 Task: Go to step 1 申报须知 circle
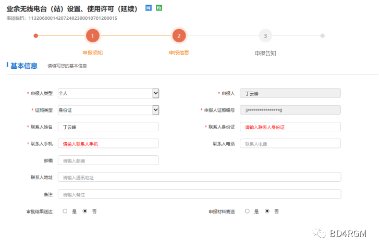pos(93,36)
